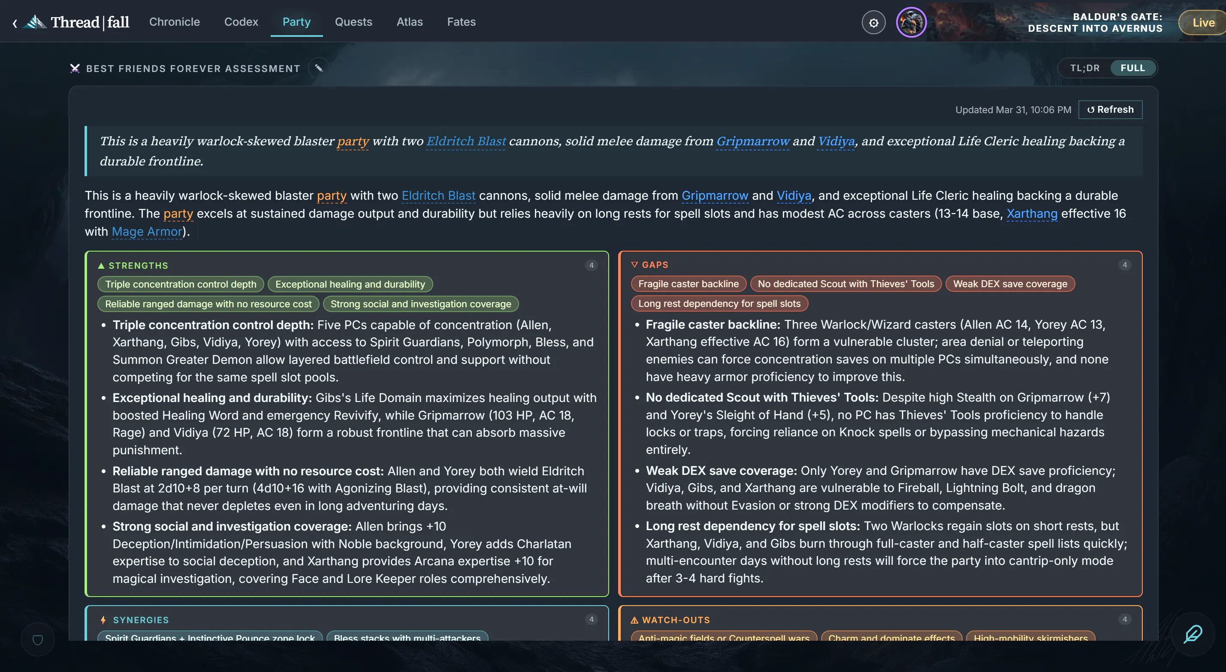
Task: Open Vidiya link in italic summary
Action: click(x=836, y=141)
